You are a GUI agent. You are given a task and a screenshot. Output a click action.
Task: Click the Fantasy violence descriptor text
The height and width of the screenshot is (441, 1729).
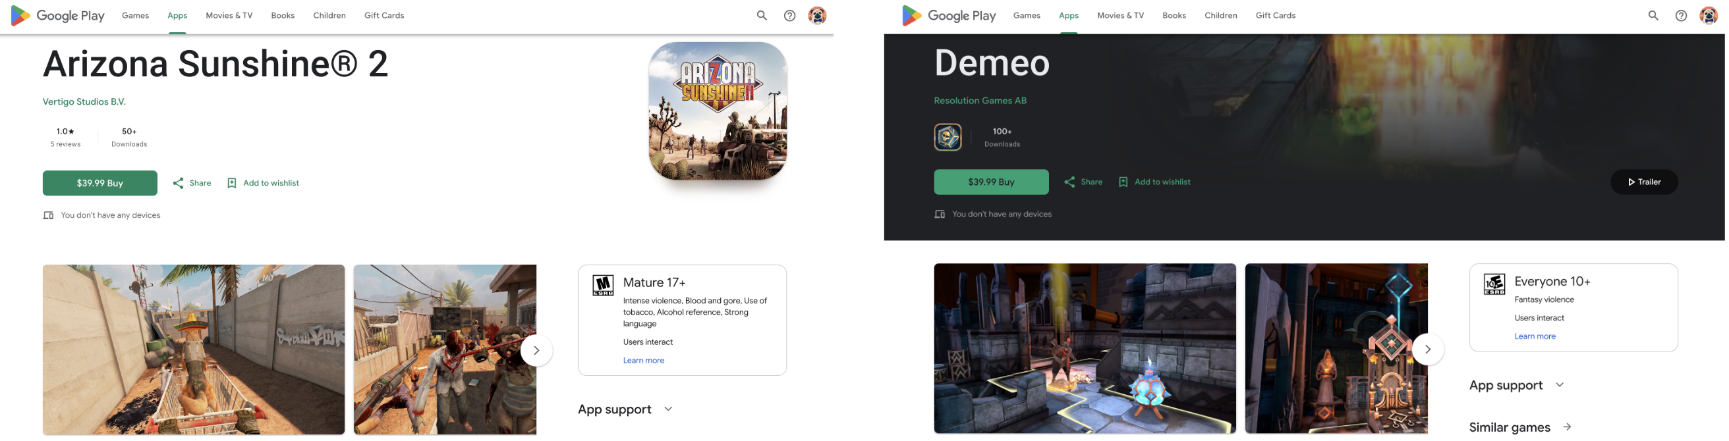coord(1544,299)
